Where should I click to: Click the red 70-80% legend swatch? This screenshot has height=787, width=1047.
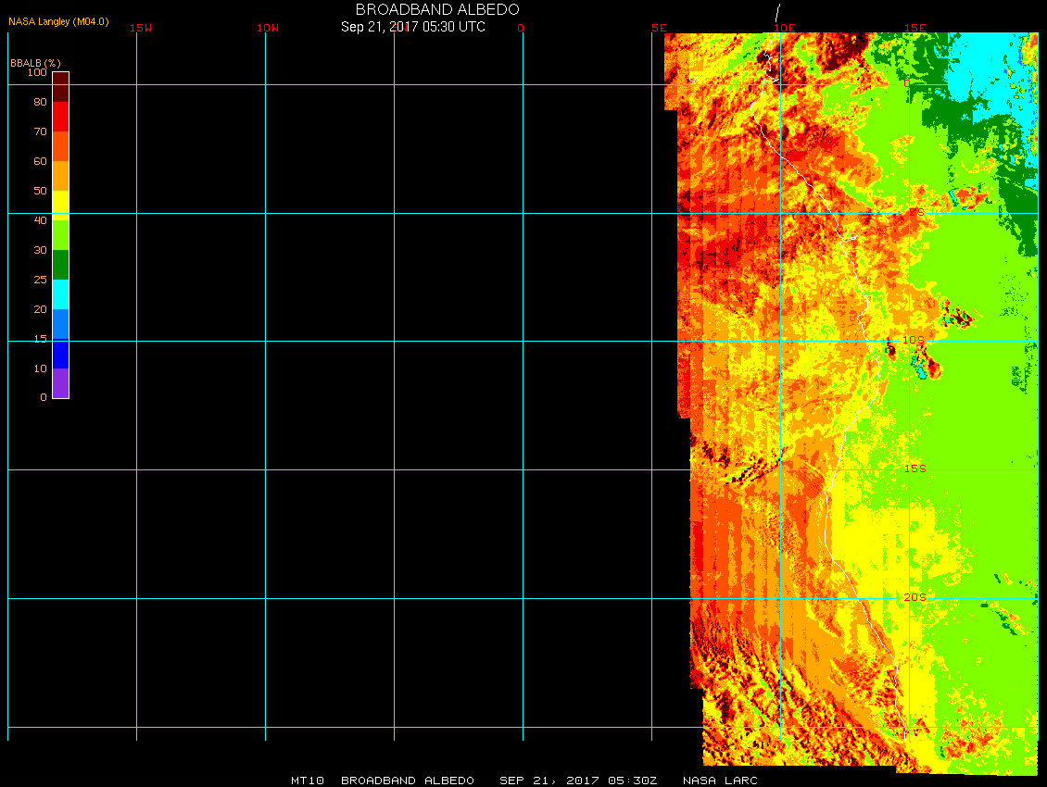click(x=60, y=117)
